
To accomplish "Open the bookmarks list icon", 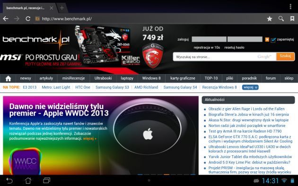I will click(292, 18).
